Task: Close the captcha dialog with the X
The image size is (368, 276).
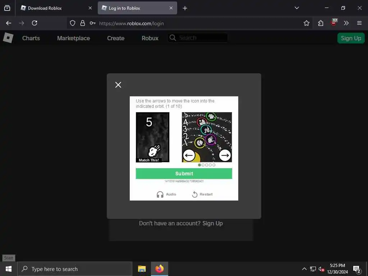Action: (x=118, y=85)
